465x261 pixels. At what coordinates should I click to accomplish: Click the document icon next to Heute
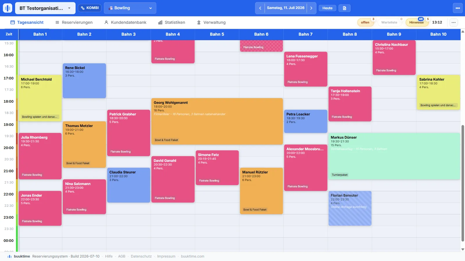click(344, 8)
